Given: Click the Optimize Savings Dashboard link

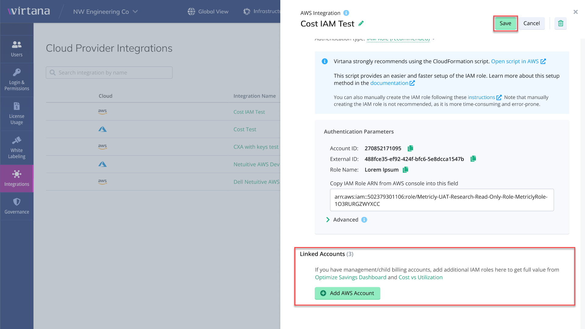Looking at the screenshot, I should tap(350, 277).
